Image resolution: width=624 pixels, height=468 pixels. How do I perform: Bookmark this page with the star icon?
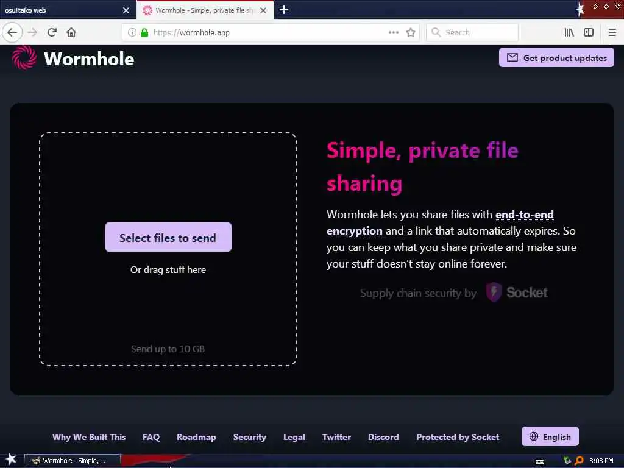(x=411, y=32)
